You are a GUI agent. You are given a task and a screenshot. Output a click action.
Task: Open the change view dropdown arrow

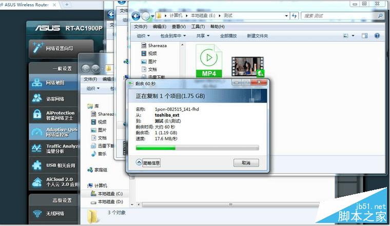353,36
